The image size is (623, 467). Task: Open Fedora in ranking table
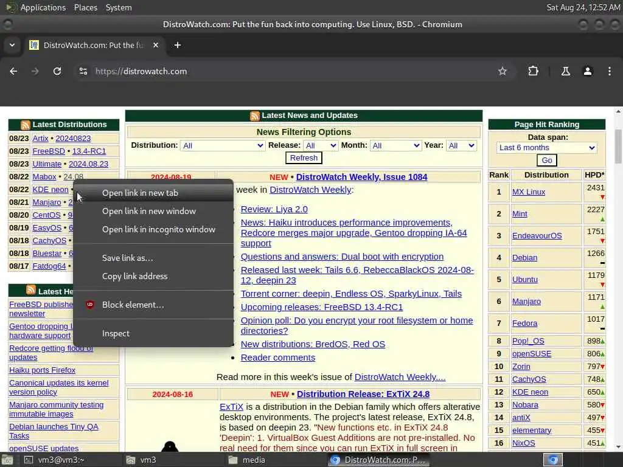coord(524,323)
